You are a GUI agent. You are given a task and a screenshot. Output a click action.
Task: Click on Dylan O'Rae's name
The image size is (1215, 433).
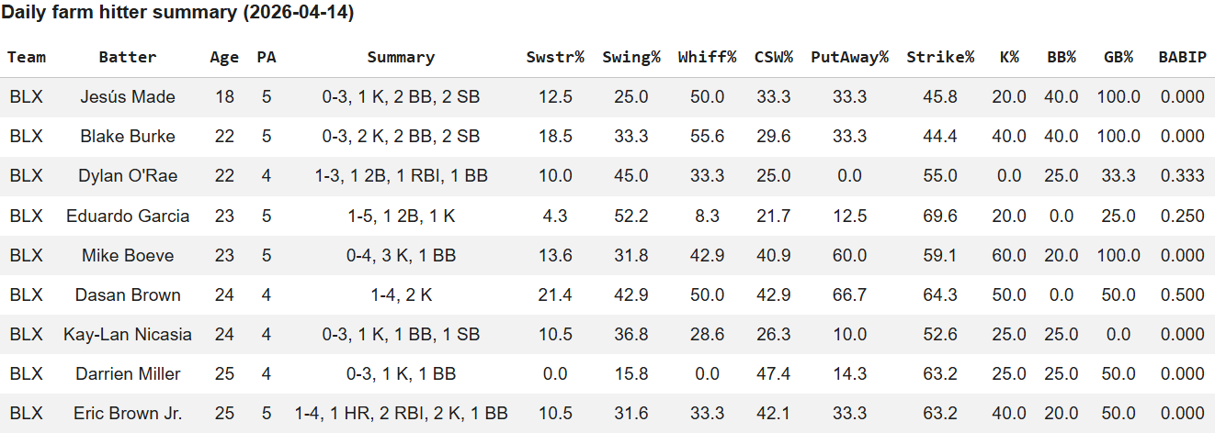pyautogui.click(x=128, y=176)
